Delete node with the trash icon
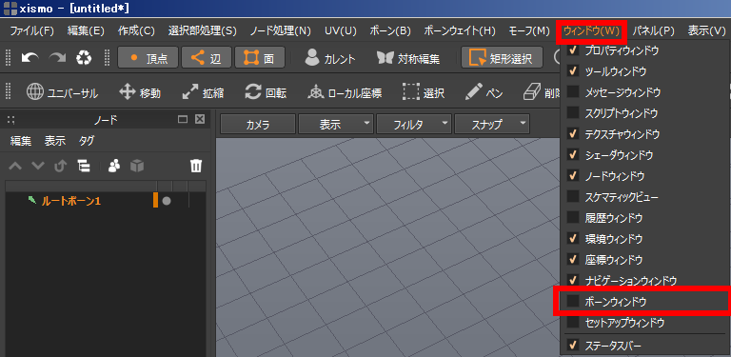 click(196, 166)
